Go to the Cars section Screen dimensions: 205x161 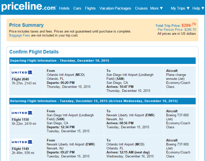77,8
